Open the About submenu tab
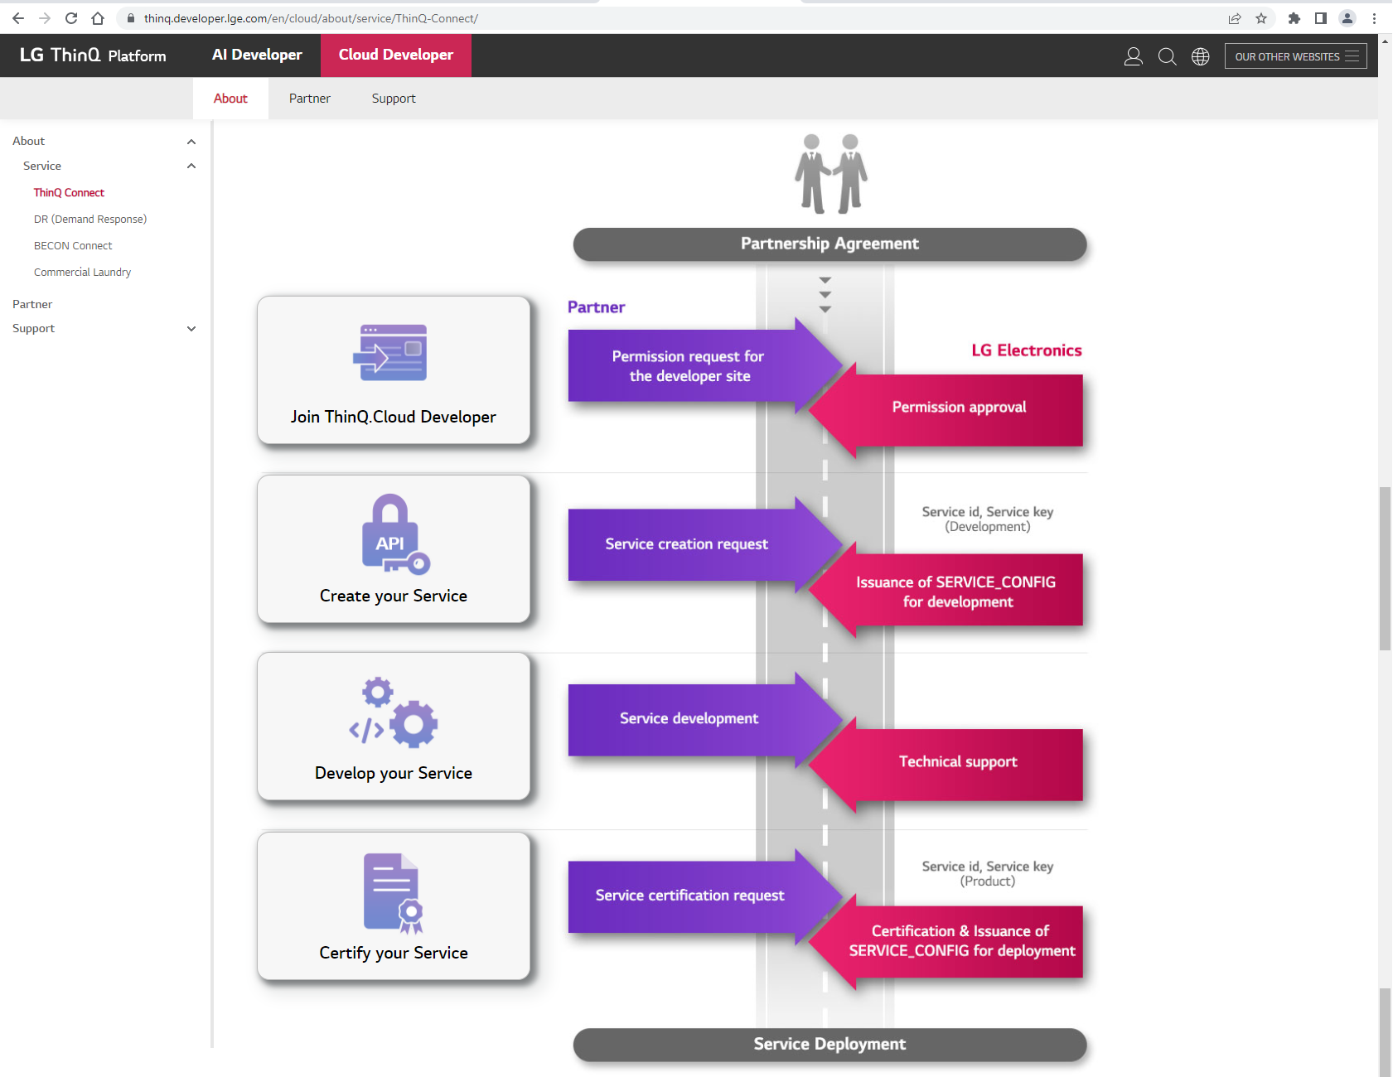Image resolution: width=1393 pixels, height=1077 pixels. pyautogui.click(x=230, y=99)
